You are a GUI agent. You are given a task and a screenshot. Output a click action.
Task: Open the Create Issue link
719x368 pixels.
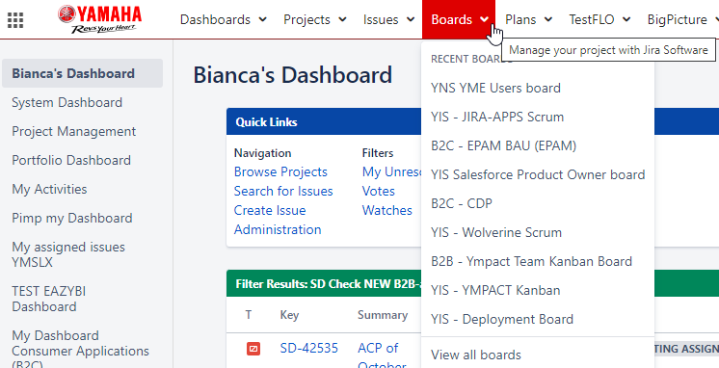point(270,210)
